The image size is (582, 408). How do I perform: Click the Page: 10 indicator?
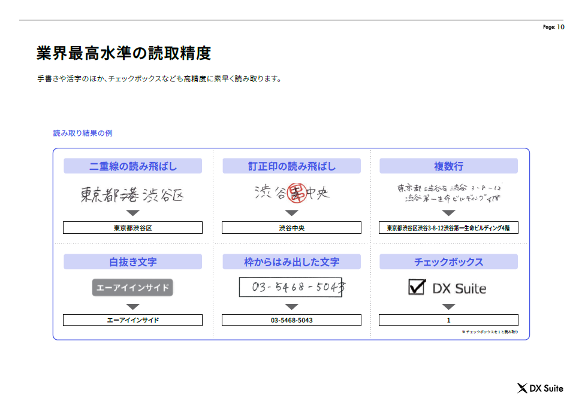point(555,26)
